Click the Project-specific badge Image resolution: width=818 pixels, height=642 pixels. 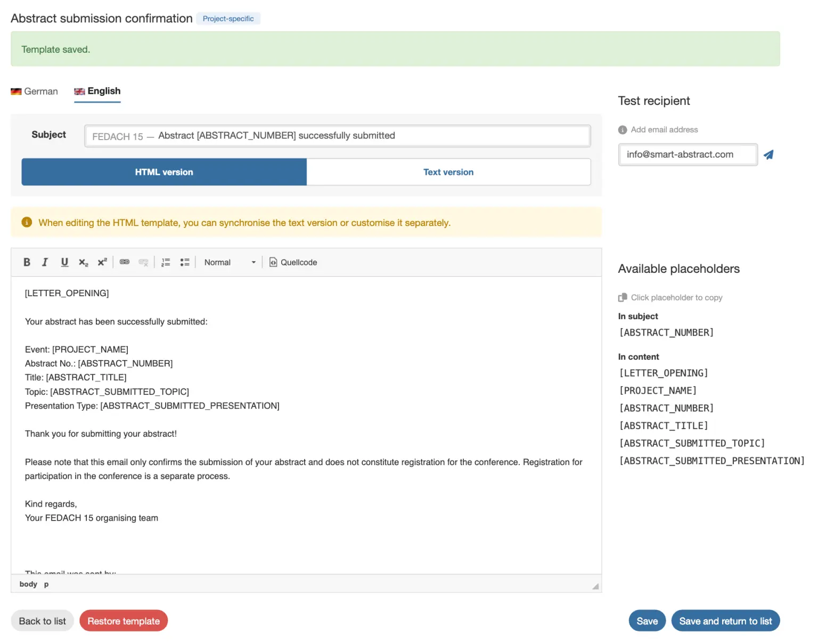click(x=228, y=19)
